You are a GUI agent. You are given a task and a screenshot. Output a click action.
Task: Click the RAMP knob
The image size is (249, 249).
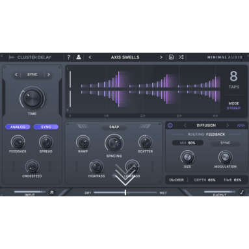point(83,142)
